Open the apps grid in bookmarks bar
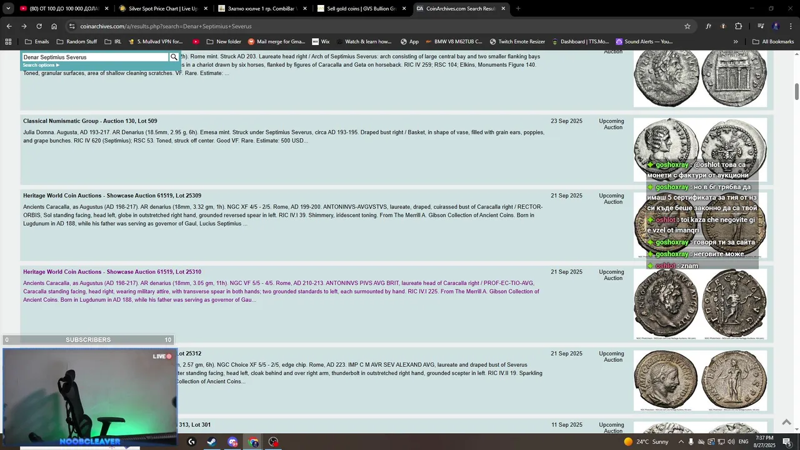 [x=8, y=42]
